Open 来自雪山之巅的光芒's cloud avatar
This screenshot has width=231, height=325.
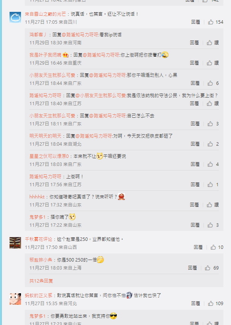15,17
